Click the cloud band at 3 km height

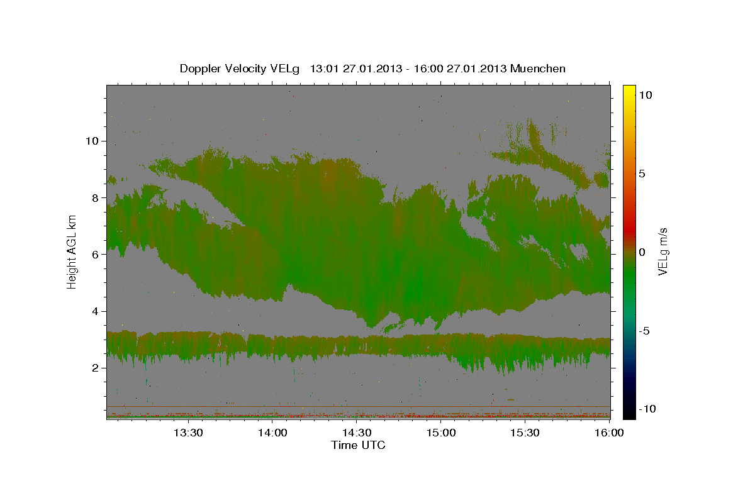[359, 346]
